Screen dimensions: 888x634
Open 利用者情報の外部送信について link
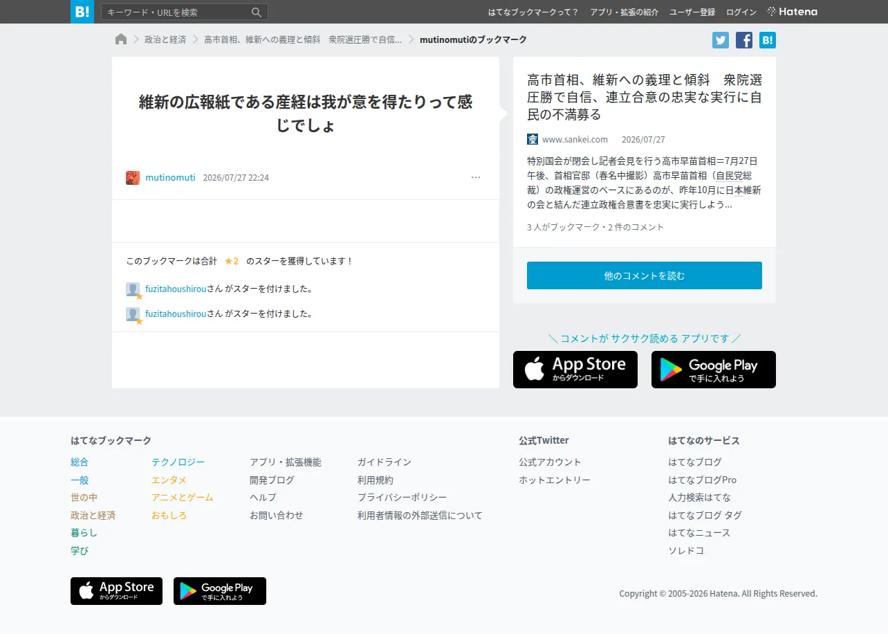[x=420, y=516]
